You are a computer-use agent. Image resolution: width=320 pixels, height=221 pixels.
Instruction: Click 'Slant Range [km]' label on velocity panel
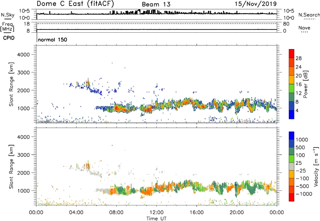12,167
